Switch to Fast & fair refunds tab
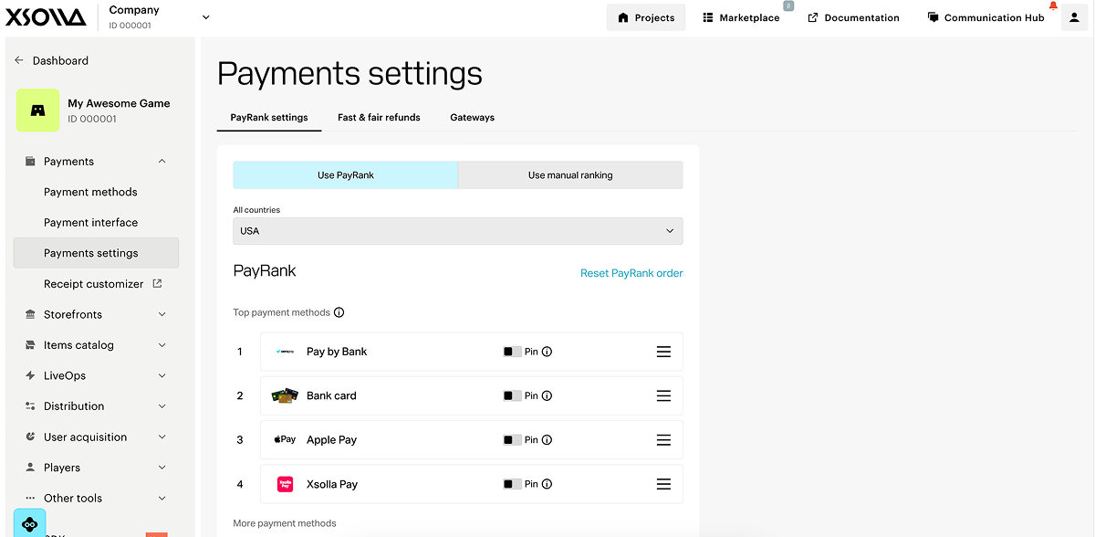The height and width of the screenshot is (537, 1095). click(x=379, y=117)
